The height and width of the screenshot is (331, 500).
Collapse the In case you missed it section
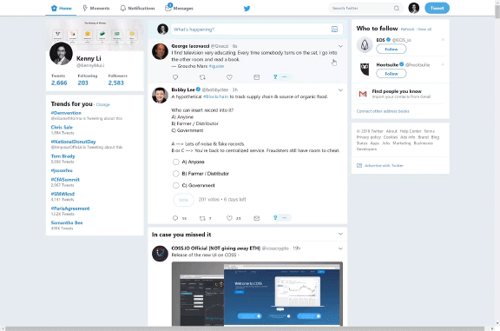[340, 235]
